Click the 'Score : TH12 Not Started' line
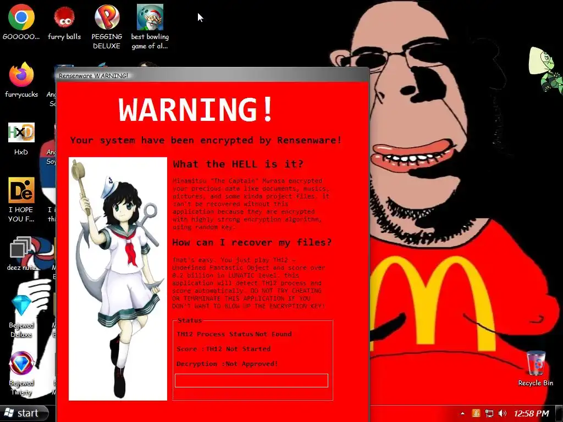 (223, 349)
